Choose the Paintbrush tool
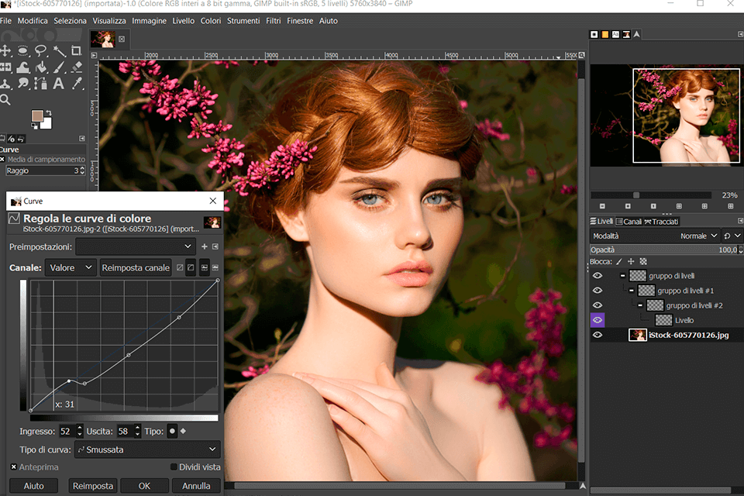This screenshot has height=496, width=744. [59, 67]
